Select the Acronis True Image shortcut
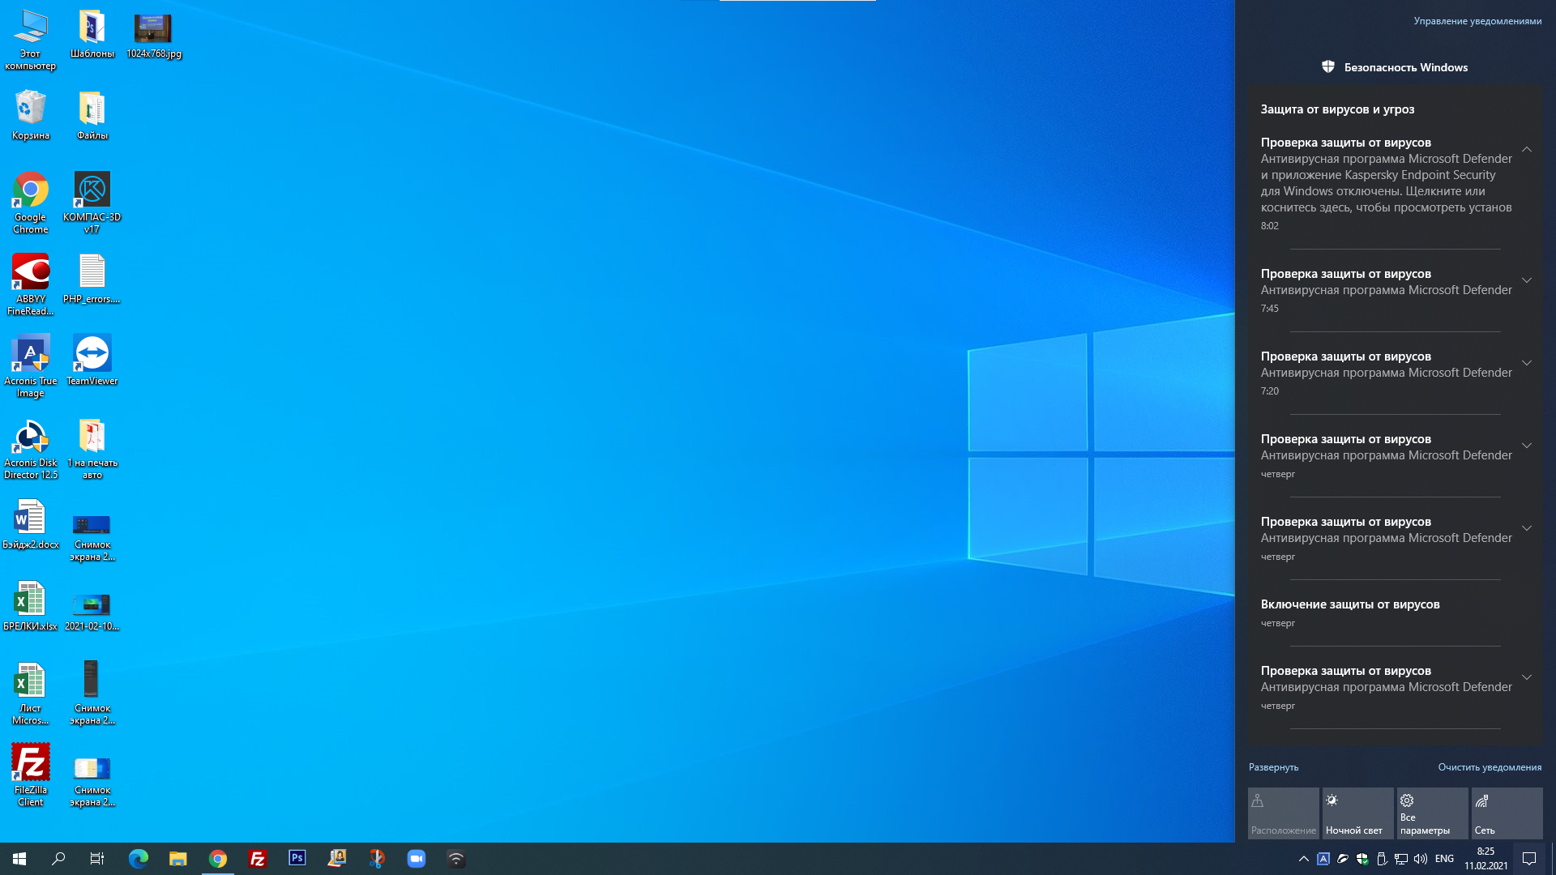Image resolution: width=1556 pixels, height=875 pixels. pyautogui.click(x=31, y=366)
